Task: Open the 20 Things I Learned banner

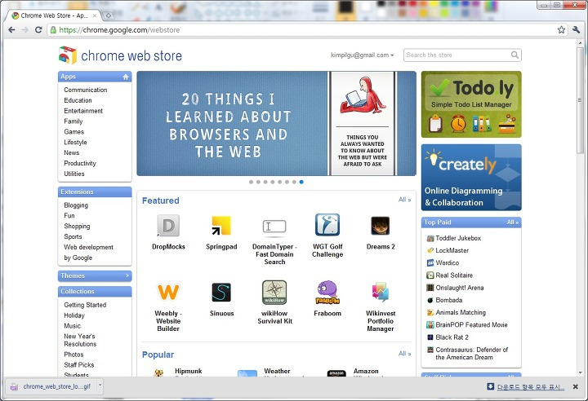Action: [x=276, y=124]
